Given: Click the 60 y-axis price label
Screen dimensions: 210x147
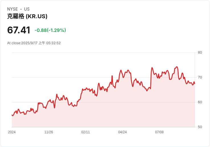Looking at the screenshot, I should 200,102.
